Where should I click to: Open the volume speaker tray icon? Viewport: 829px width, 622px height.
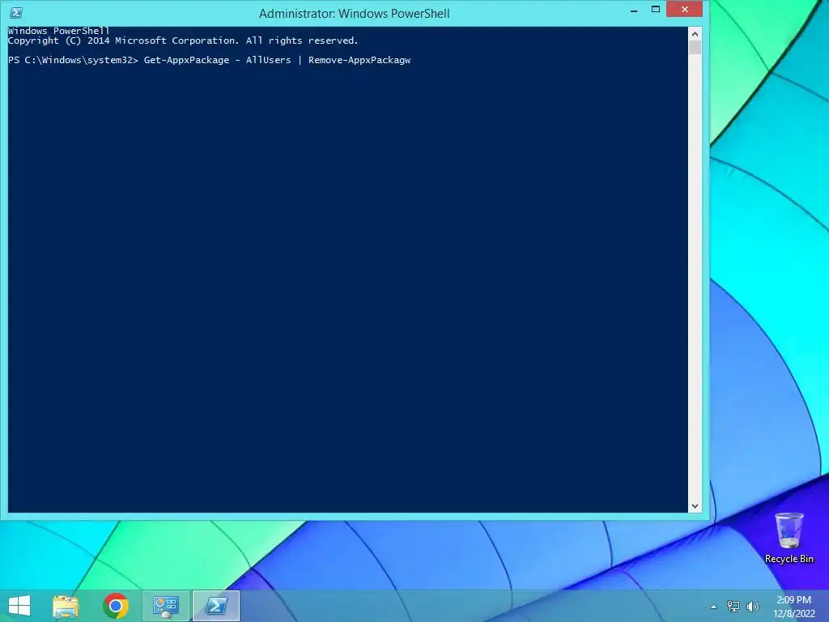click(x=753, y=607)
